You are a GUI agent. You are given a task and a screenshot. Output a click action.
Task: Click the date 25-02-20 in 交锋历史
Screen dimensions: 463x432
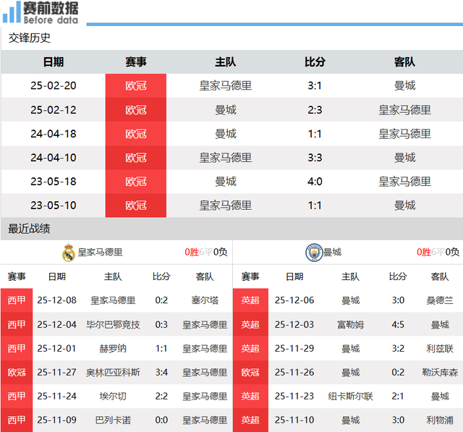tap(54, 85)
